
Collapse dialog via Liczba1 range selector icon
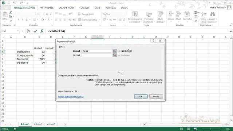pyautogui.click(x=114, y=51)
